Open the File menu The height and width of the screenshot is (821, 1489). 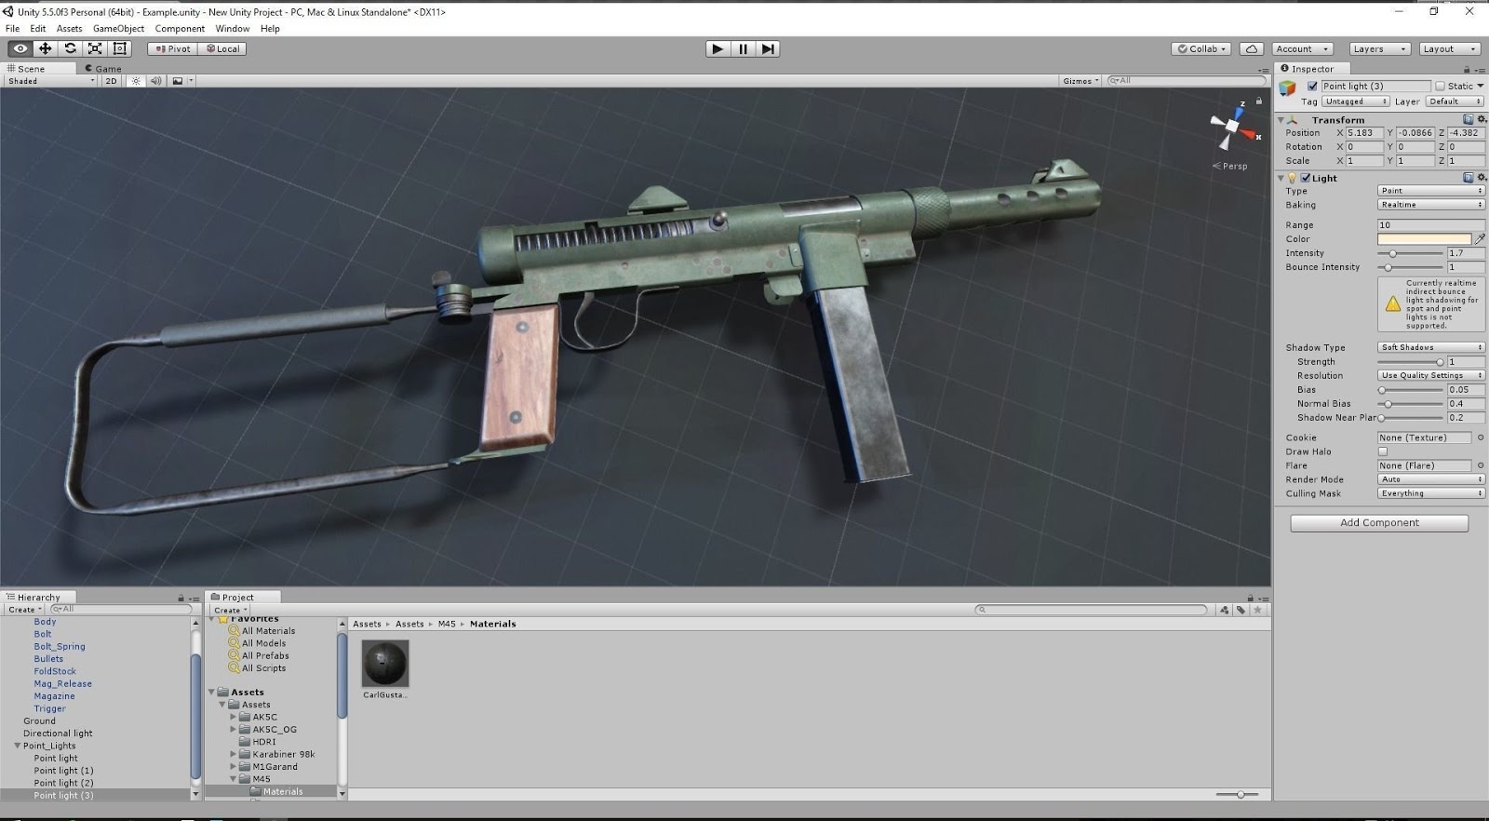click(x=12, y=29)
